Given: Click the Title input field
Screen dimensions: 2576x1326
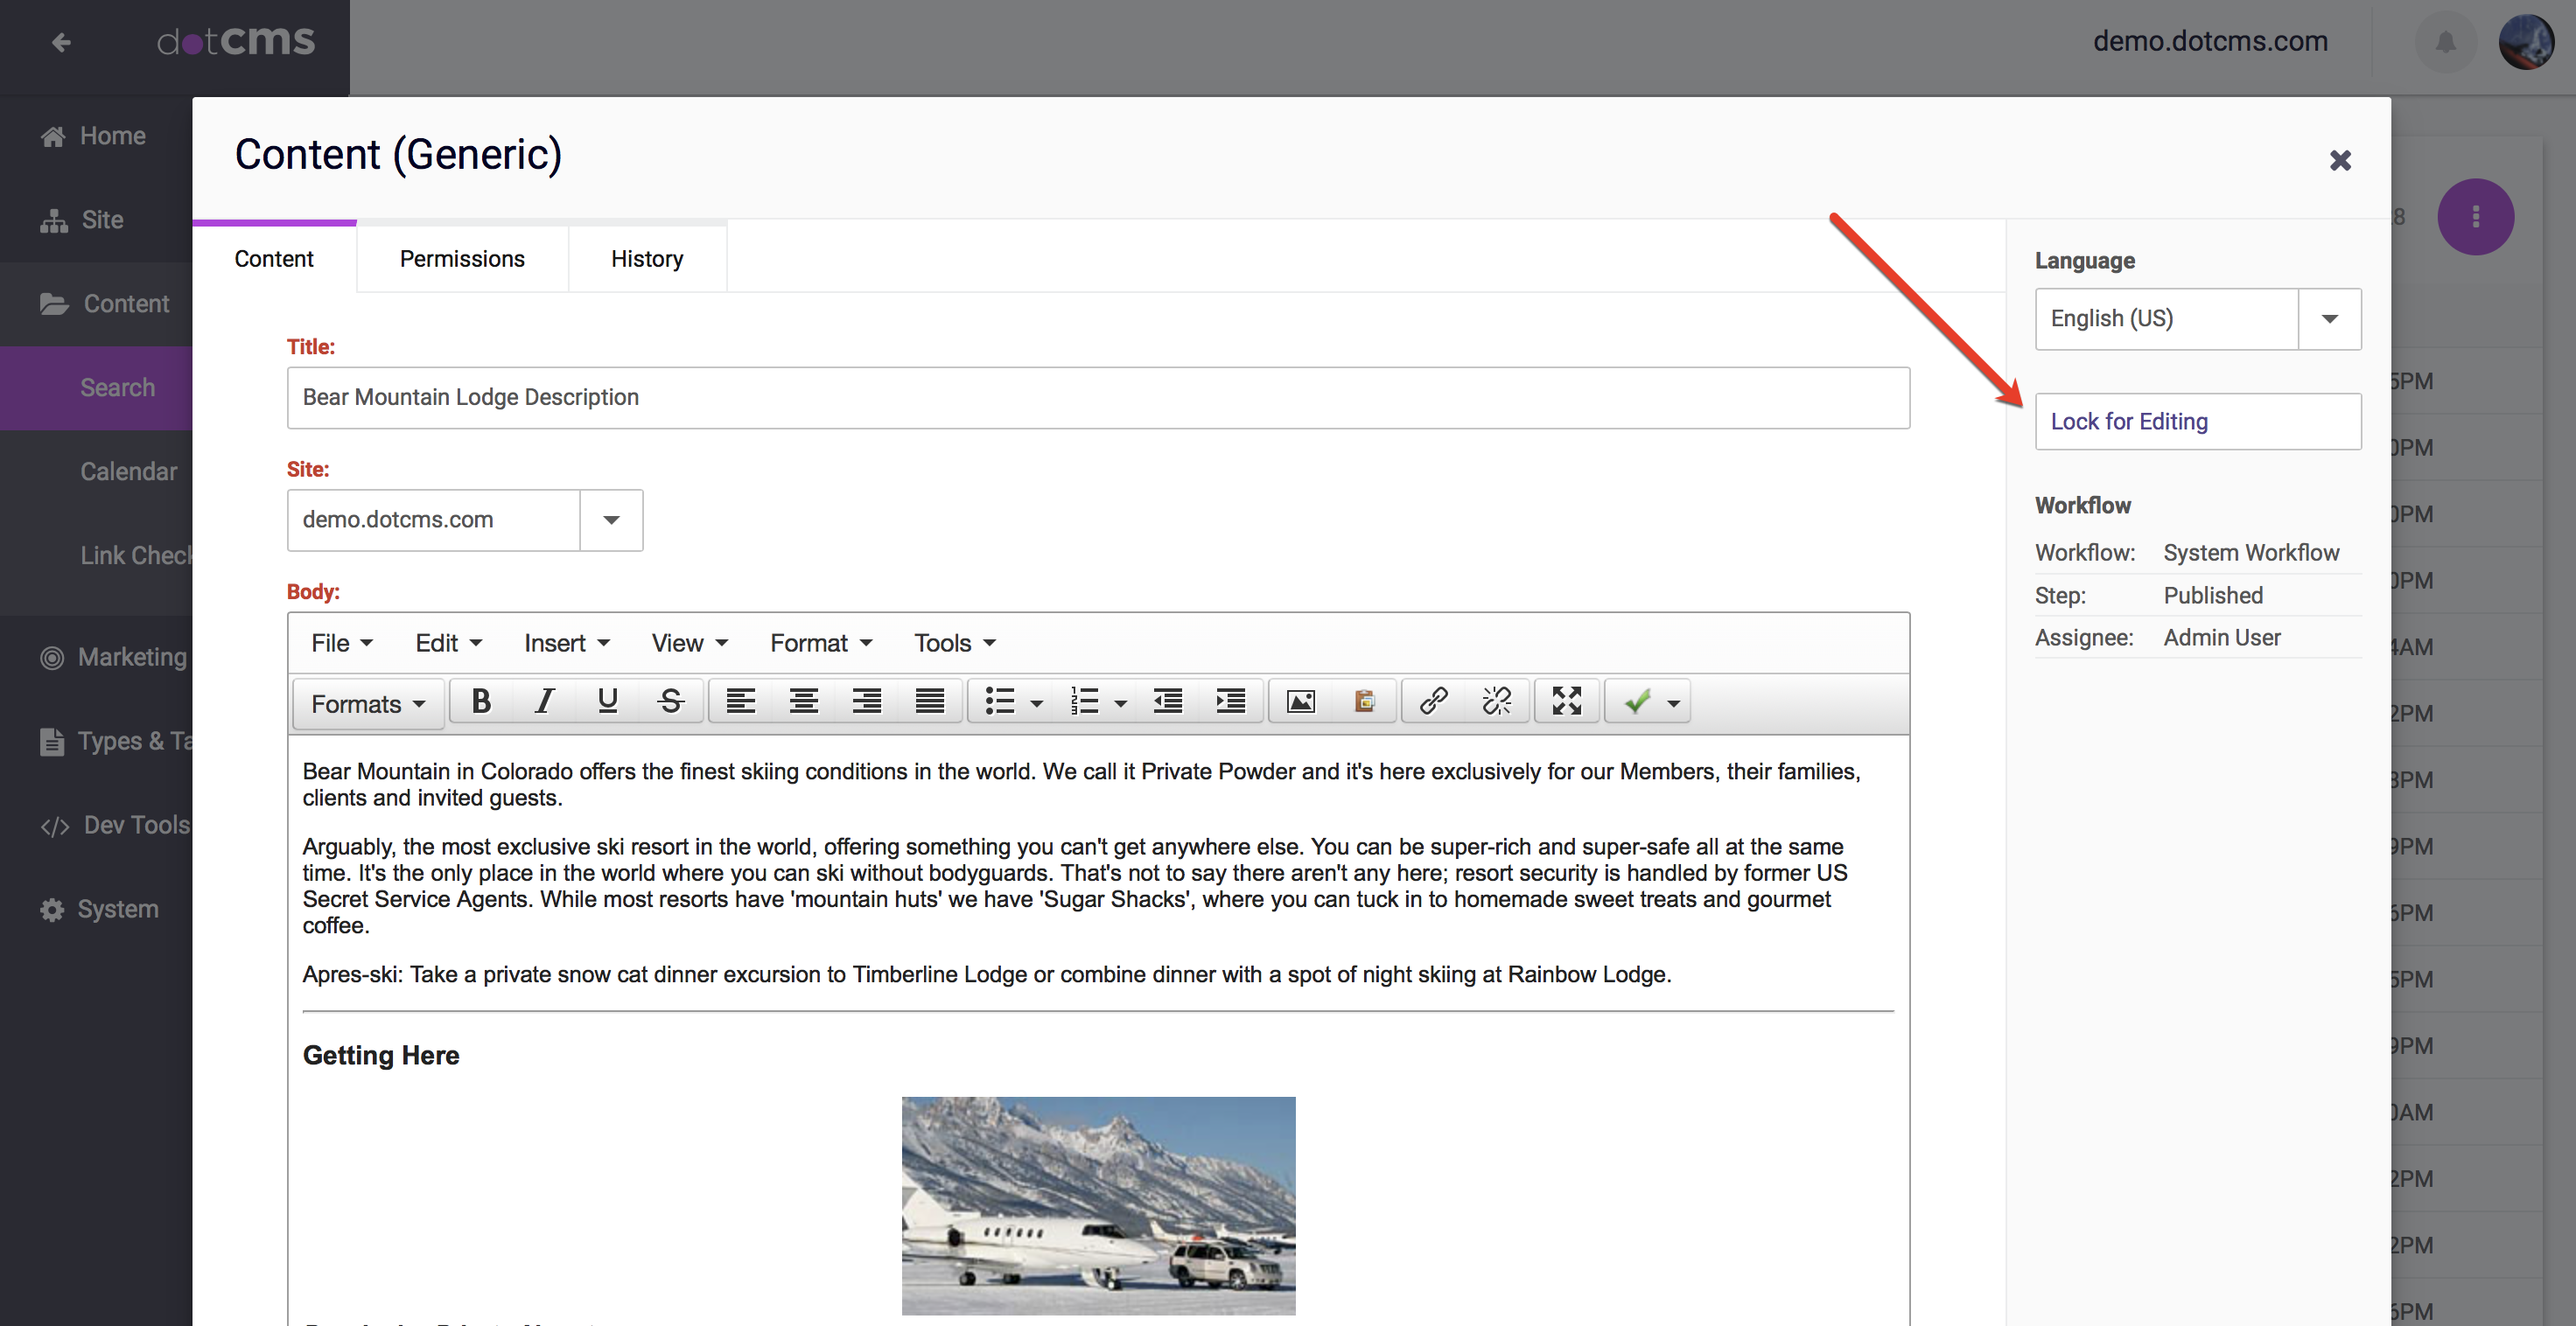Looking at the screenshot, I should click(x=1098, y=397).
